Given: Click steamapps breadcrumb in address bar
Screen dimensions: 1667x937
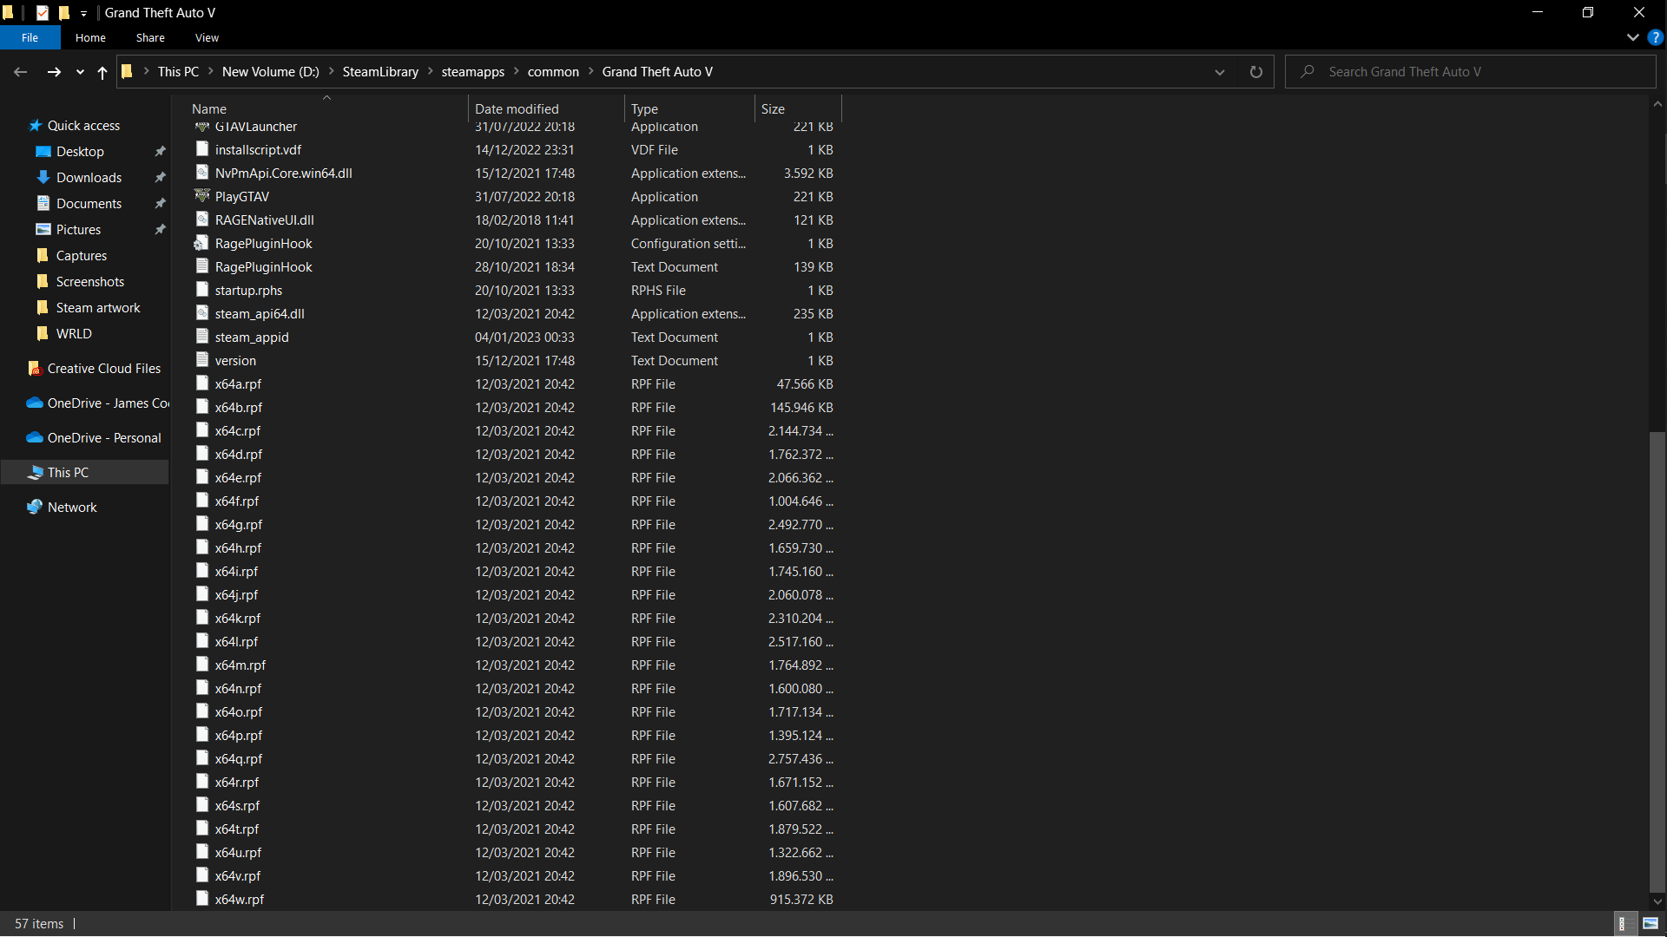Looking at the screenshot, I should [x=472, y=72].
